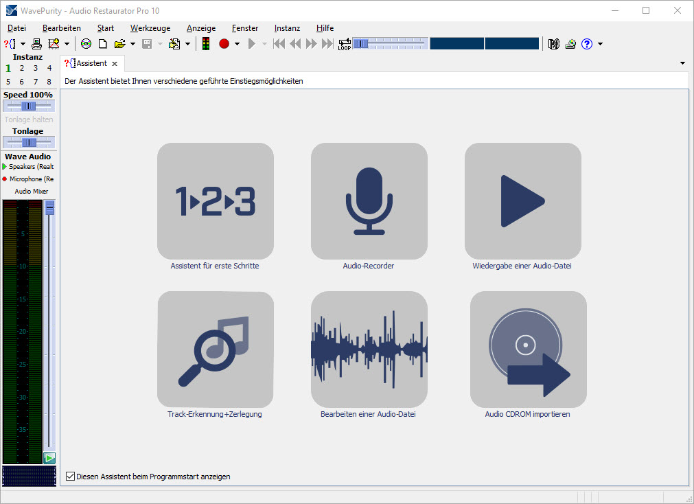
Task: Uncheck Diesen Assistent beim Programmstart anzeigen
Action: pyautogui.click(x=70, y=476)
